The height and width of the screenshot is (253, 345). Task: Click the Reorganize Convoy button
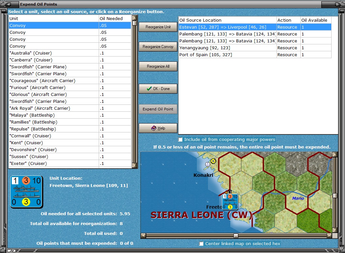[x=158, y=47]
